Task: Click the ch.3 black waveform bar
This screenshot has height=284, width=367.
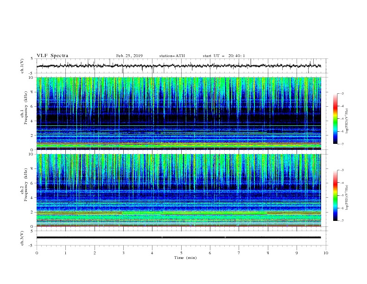Action: 179,238
